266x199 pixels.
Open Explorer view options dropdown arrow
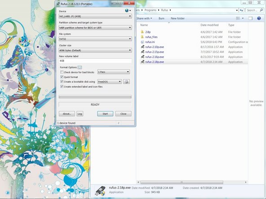pyautogui.click(x=243, y=18)
